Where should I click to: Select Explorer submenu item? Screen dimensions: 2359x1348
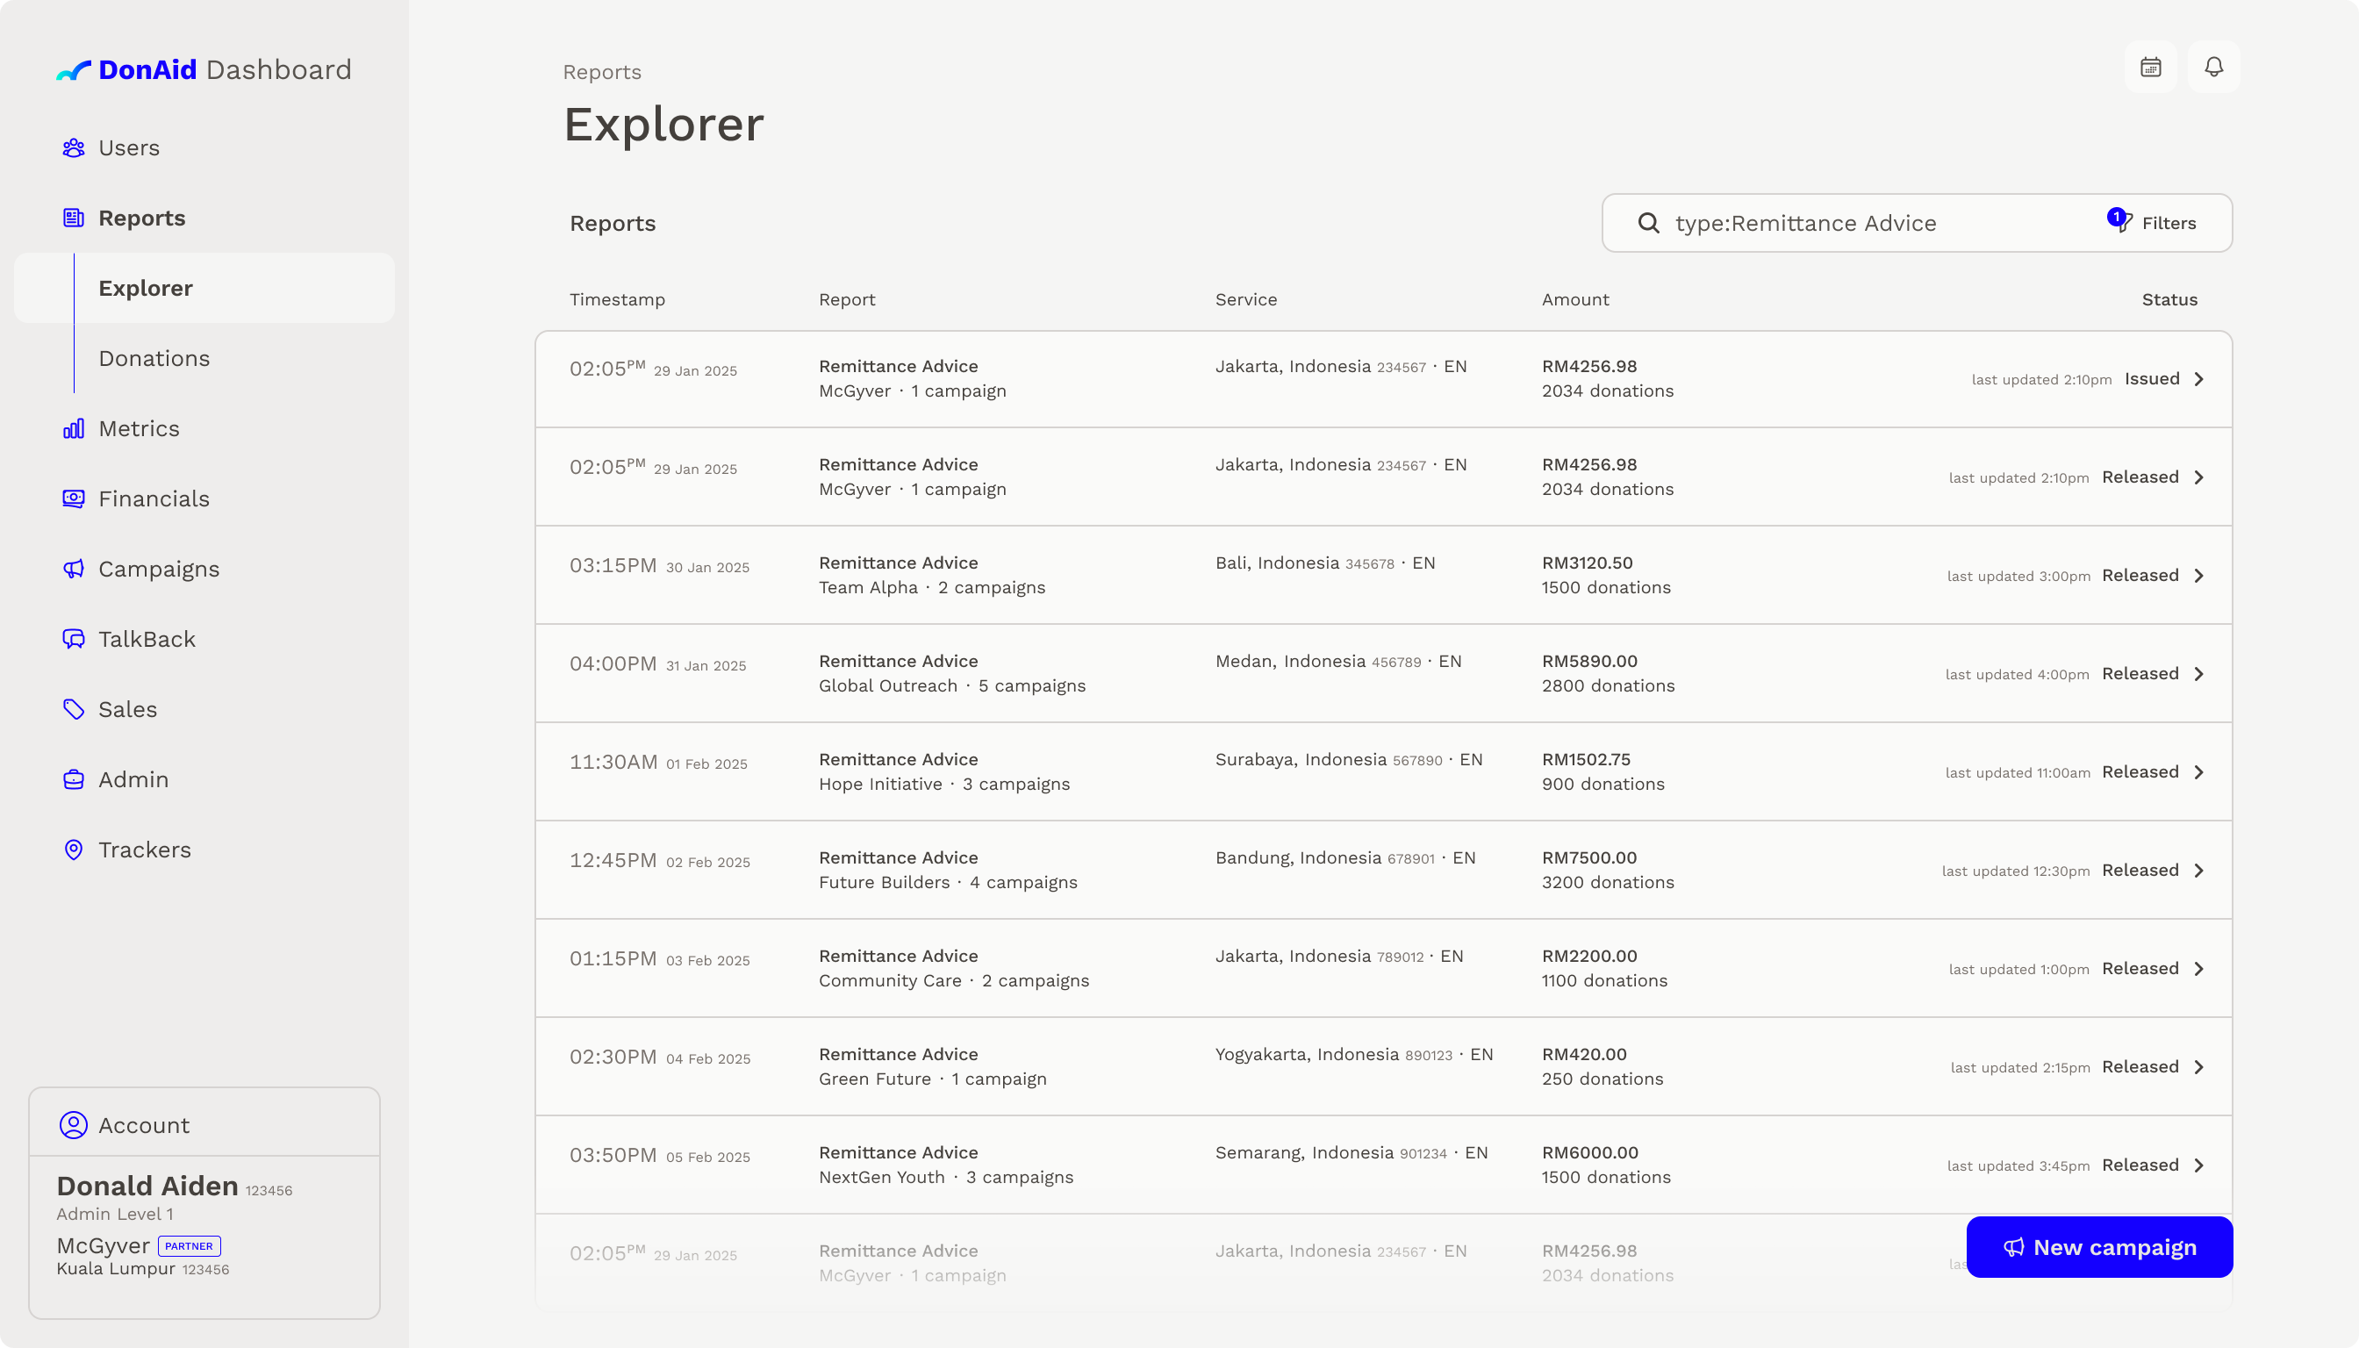point(146,288)
